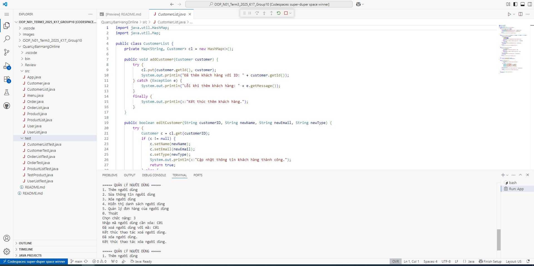This screenshot has height=266, width=534.
Task: Open the Testing flask view
Action: (x=7, y=92)
